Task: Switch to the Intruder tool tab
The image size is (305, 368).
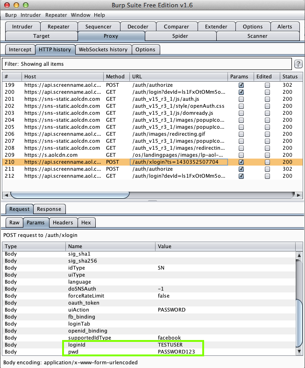Action: coord(22,27)
